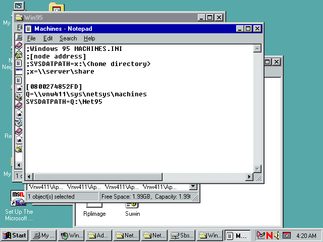Click the '1 object(s) selected' status text
Viewport: 323px width, 242px height.
(51, 197)
